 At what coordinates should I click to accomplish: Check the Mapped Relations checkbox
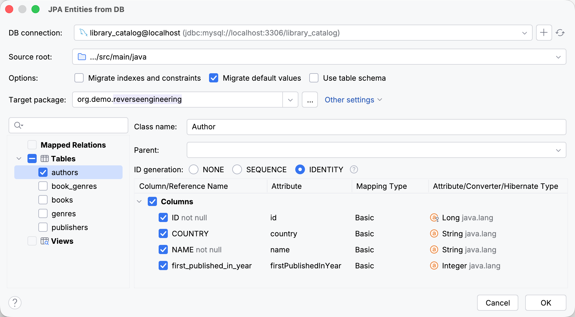[x=32, y=145]
